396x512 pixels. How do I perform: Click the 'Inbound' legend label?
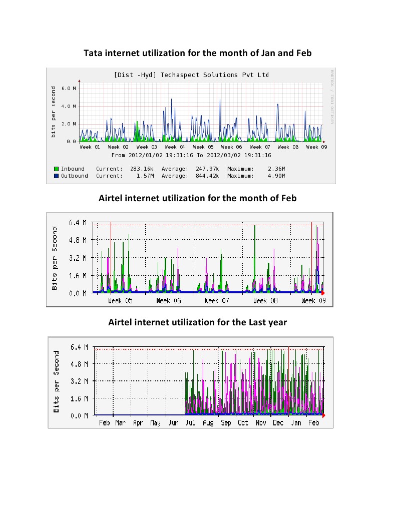click(73, 169)
